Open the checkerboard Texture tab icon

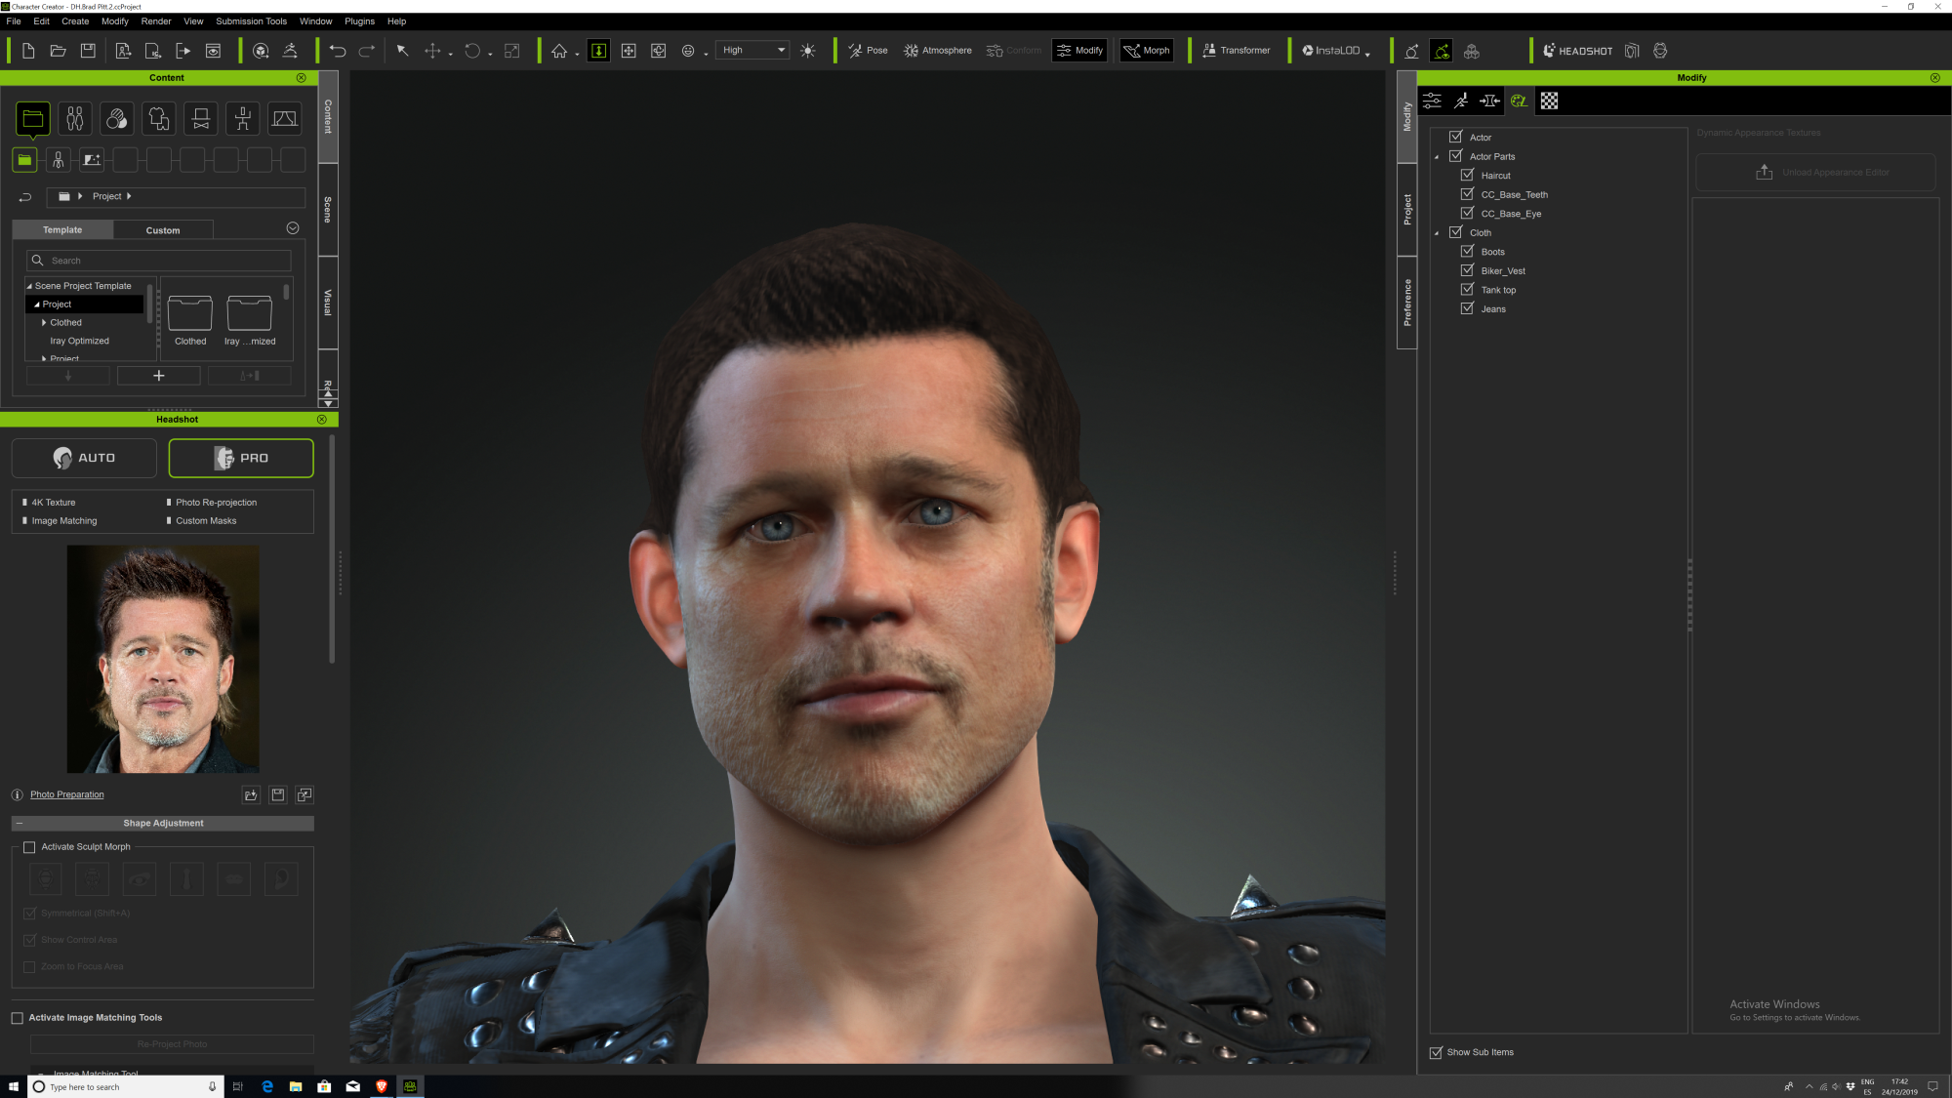pyautogui.click(x=1549, y=101)
